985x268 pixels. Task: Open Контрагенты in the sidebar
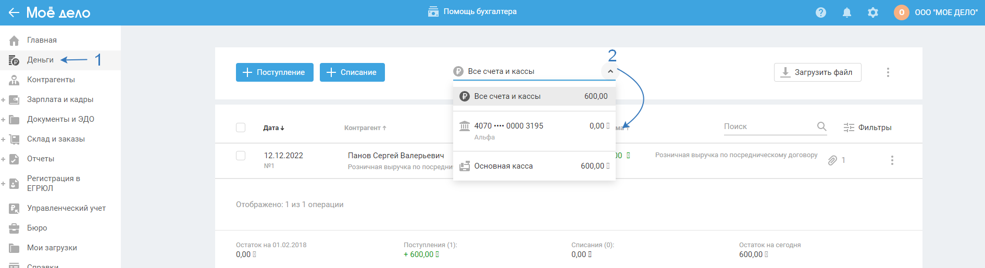(51, 80)
